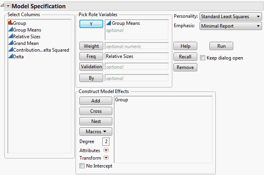Open the Emphasis dropdown
Image resolution: width=264 pixels, height=175 pixels.
coord(231,26)
